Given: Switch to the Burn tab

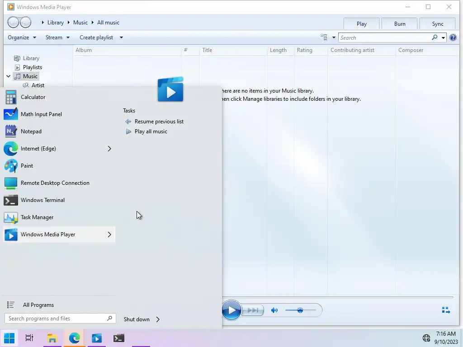Looking at the screenshot, I should click(400, 23).
